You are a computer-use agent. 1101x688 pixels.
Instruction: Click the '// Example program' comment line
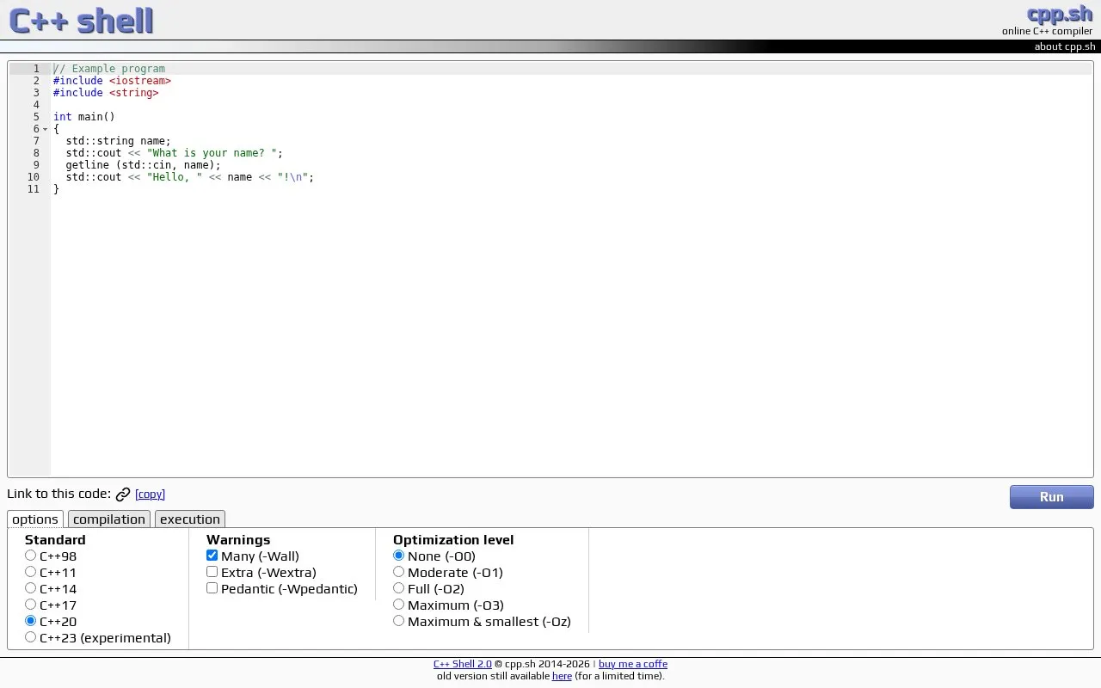click(x=109, y=69)
